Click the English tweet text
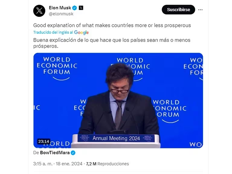 112,25
